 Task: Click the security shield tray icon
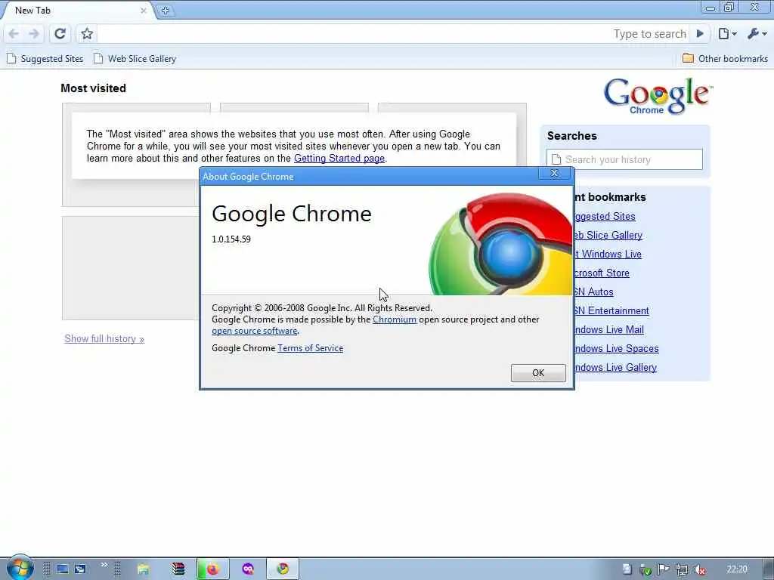[646, 569]
